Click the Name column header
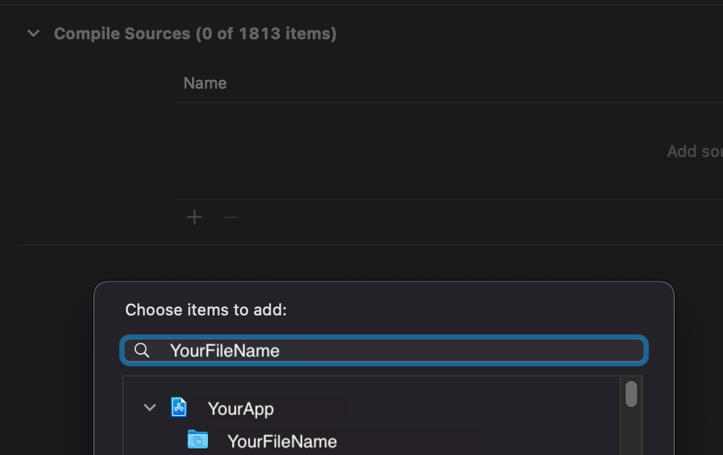723x455 pixels. (x=205, y=84)
